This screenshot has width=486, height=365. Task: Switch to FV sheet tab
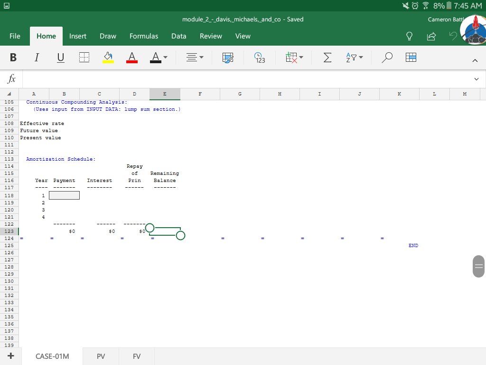(x=137, y=356)
